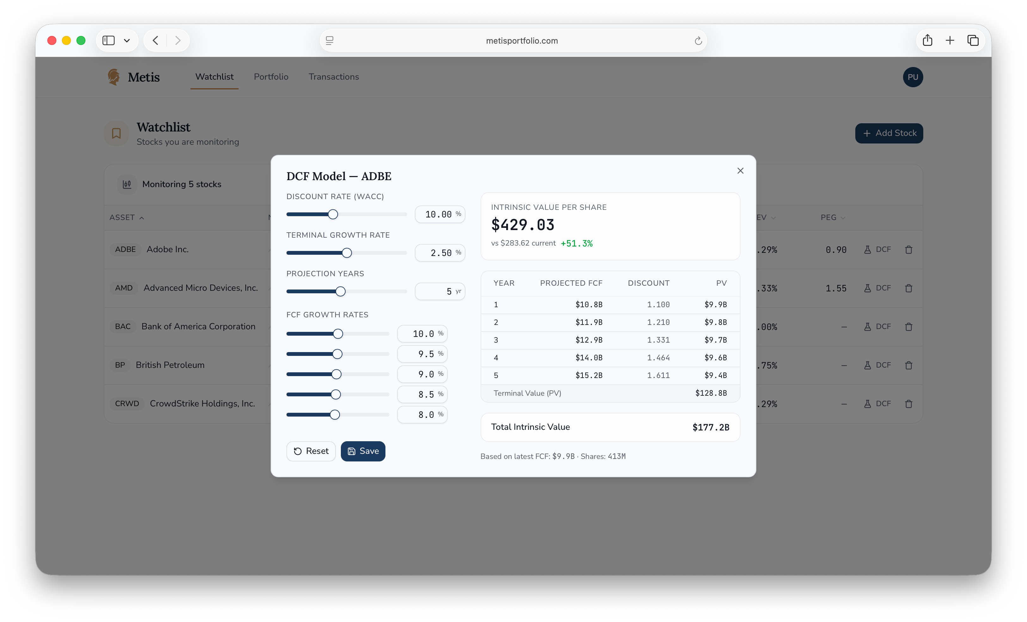
Task: Click the Watchlist bookmark icon
Action: tap(116, 133)
